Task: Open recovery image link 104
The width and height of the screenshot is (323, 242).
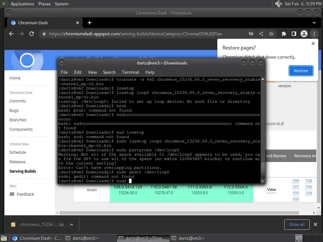Action: (x=308, y=193)
